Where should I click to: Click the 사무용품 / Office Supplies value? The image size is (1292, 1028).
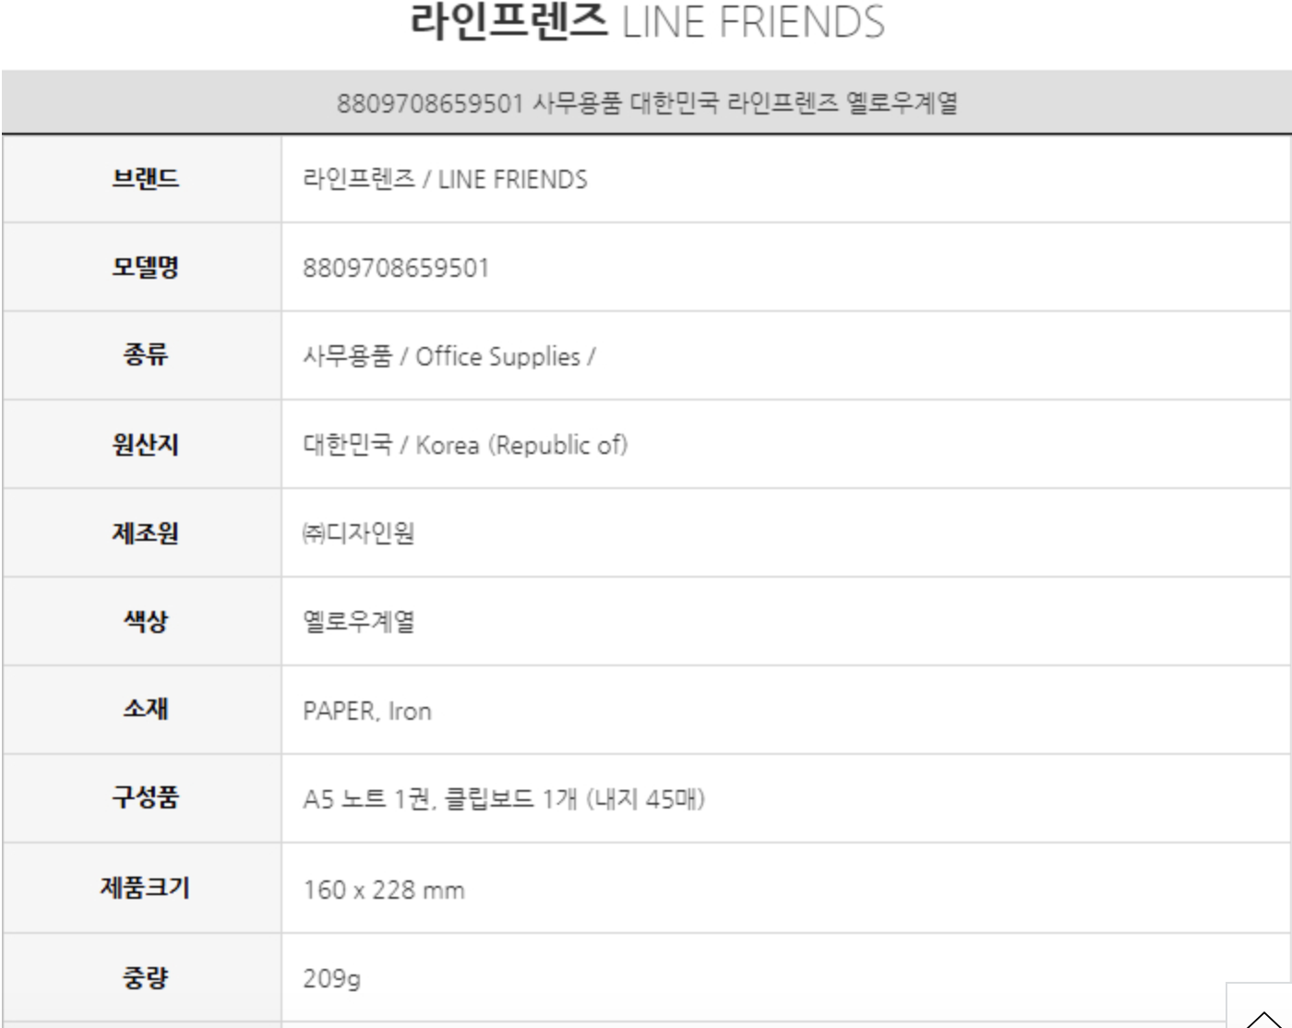[449, 356]
